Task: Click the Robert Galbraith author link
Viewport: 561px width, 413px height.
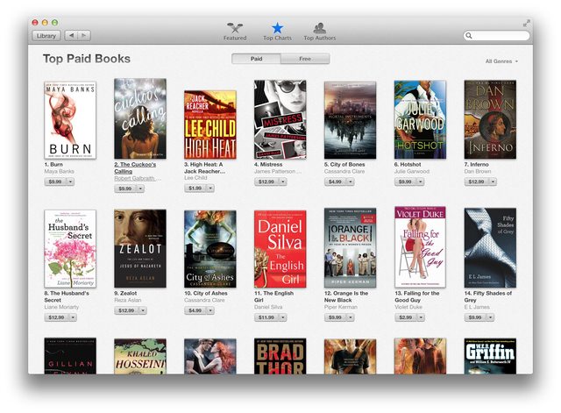Action: pyautogui.click(x=136, y=178)
